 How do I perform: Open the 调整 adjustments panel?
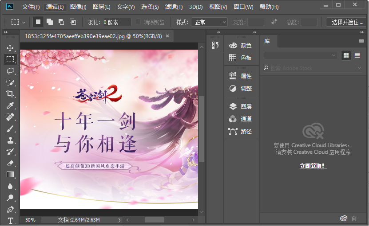[x=241, y=88]
